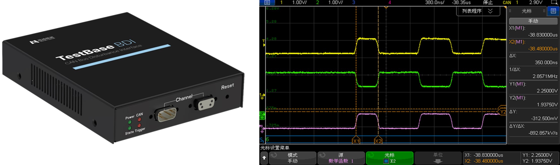This screenshot has width=560, height=165.
Task: Click the 2.90V trigger level value
Action: pos(536,3)
